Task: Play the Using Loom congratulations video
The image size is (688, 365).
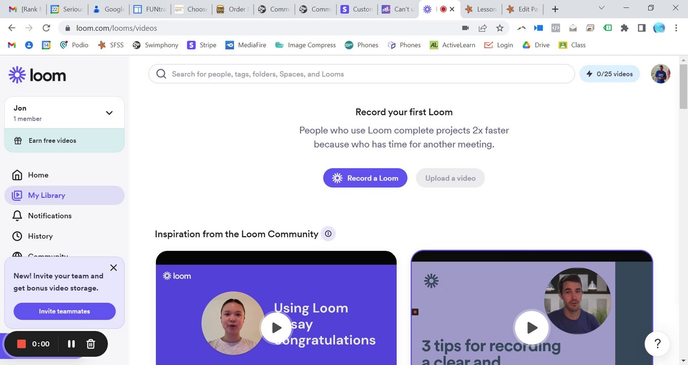Action: click(276, 328)
